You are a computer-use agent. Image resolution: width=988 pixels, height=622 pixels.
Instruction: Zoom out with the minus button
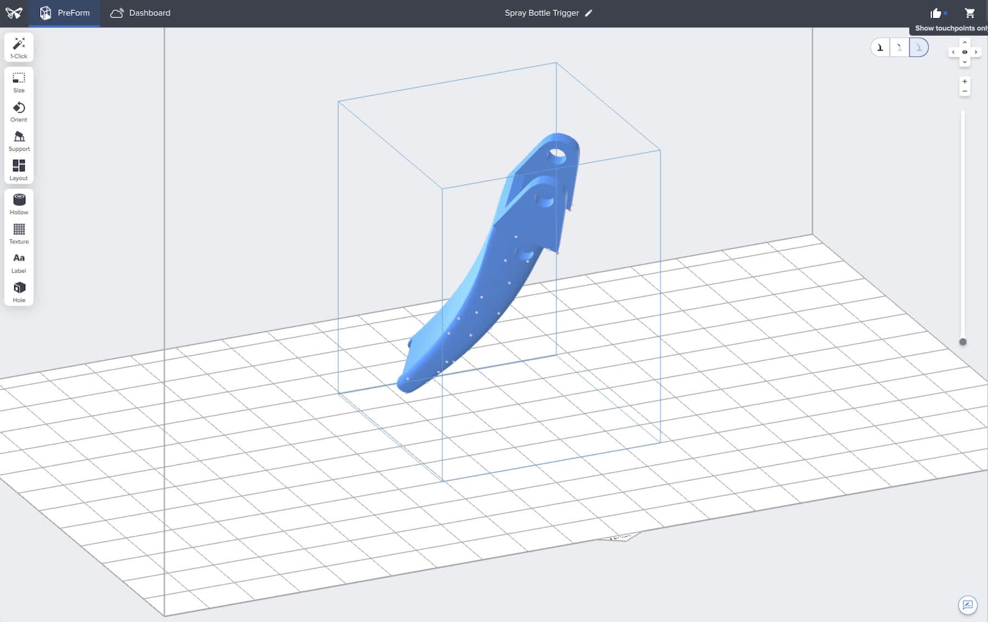[964, 91]
